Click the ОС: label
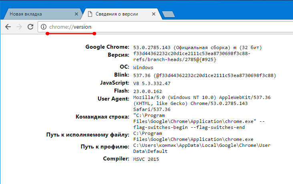The image size is (293, 184). [124, 67]
